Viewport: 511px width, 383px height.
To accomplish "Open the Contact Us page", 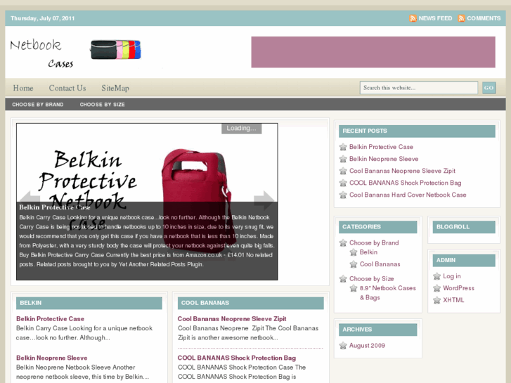I will point(67,88).
